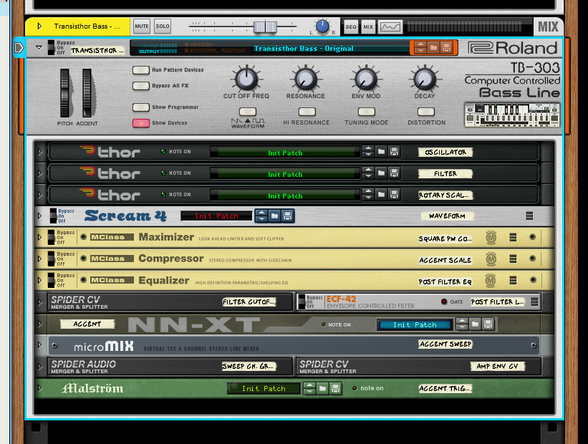Toggle ECF-42 bypass switch
588x444 pixels.
coord(302,302)
